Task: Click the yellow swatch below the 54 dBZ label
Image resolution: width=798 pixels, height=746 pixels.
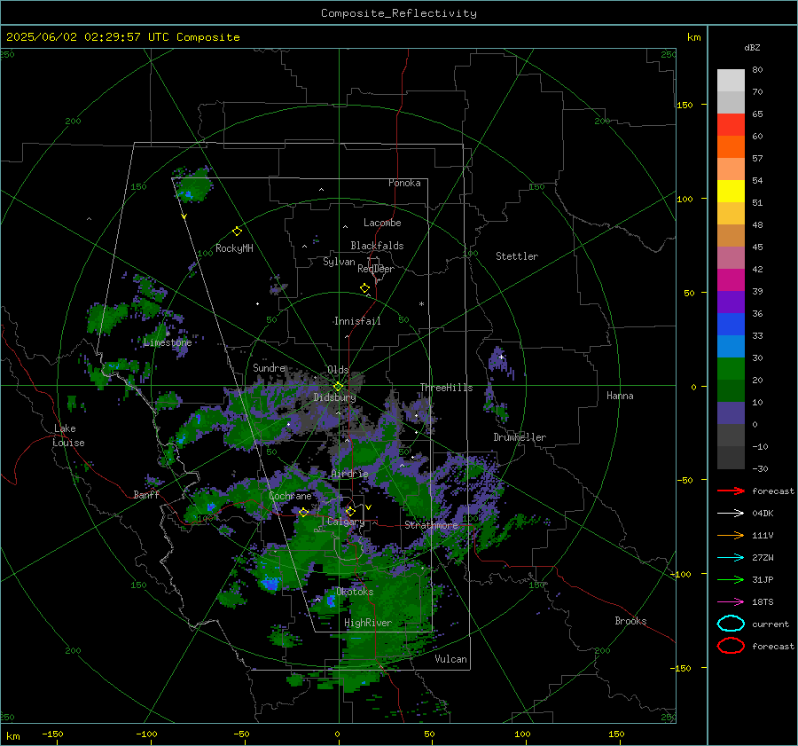Action: click(x=731, y=191)
